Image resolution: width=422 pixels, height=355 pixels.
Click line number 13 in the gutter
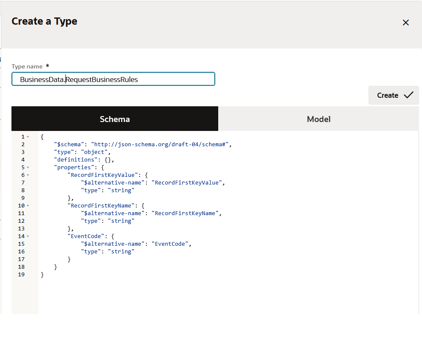pyautogui.click(x=21, y=229)
